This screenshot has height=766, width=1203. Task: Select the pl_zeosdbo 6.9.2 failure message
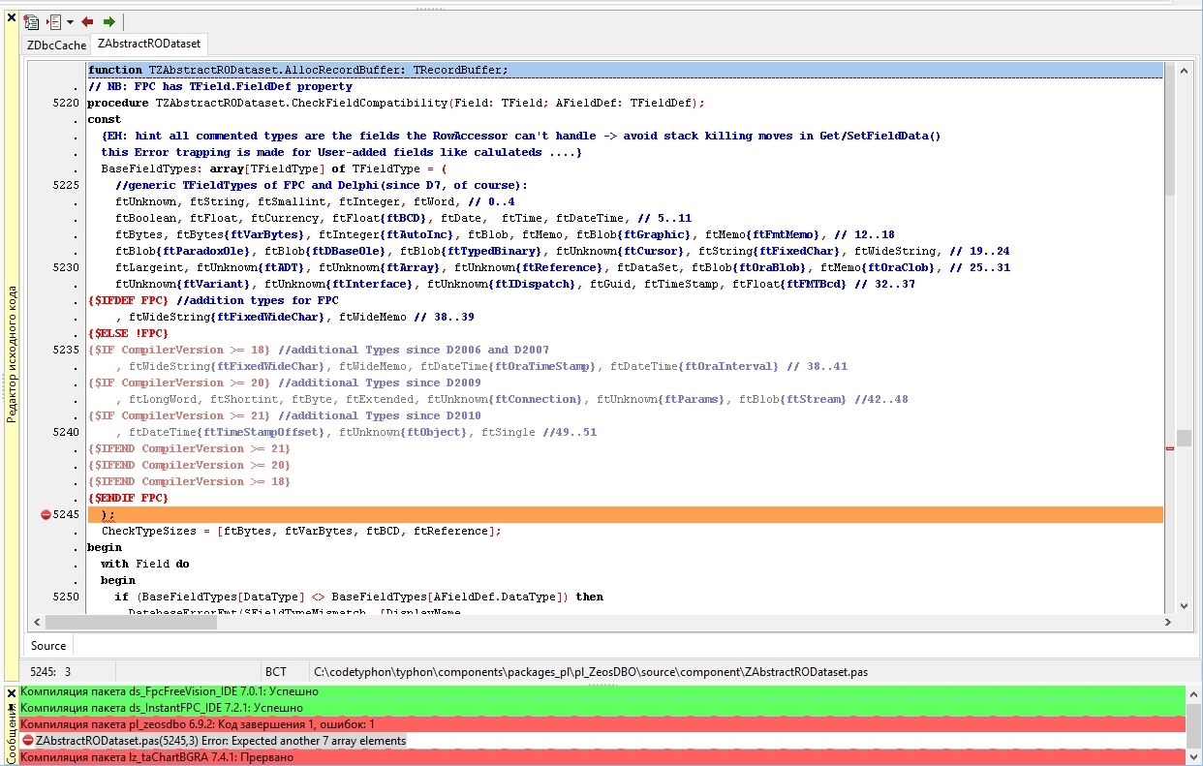pyautogui.click(x=601, y=724)
